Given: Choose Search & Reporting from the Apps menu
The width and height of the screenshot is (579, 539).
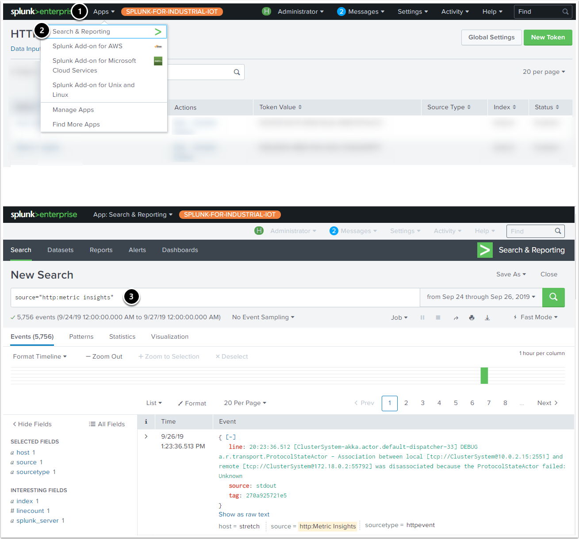Looking at the screenshot, I should [104, 31].
